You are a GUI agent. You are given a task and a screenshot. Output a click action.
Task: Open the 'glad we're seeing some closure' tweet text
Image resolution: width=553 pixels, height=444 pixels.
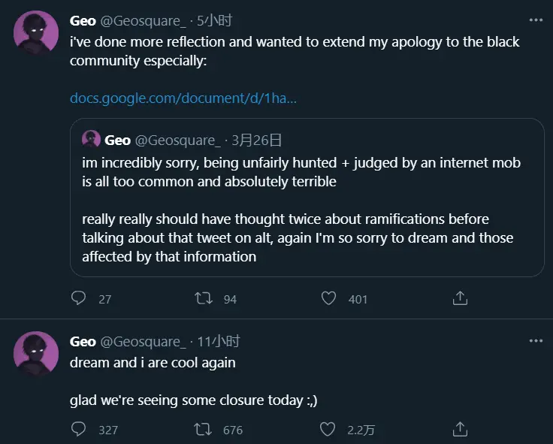coord(193,400)
